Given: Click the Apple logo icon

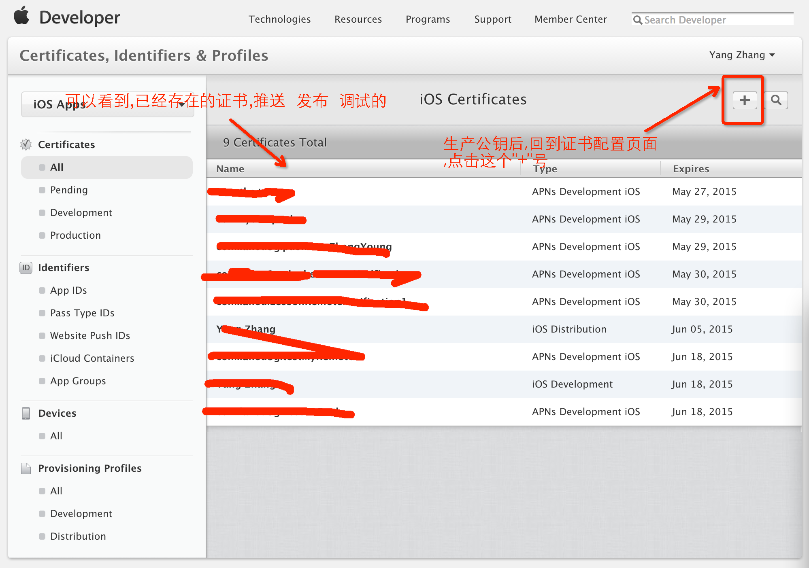Looking at the screenshot, I should tap(22, 16).
